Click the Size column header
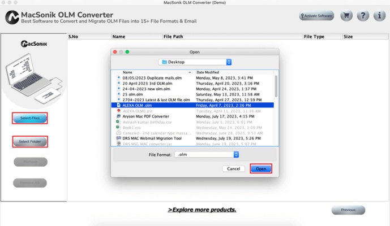Screen dimensions: 390x226 pyautogui.click(x=348, y=37)
